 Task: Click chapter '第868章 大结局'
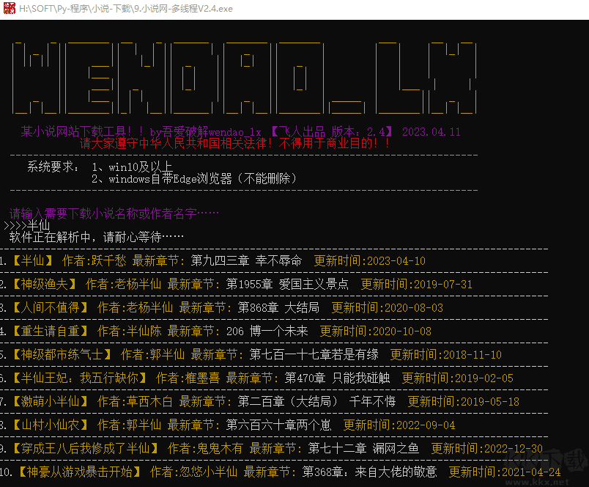coord(278,307)
